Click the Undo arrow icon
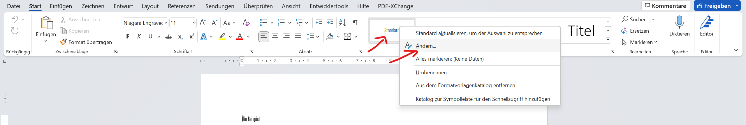Viewport: 746px width, 125px height. (x=15, y=19)
